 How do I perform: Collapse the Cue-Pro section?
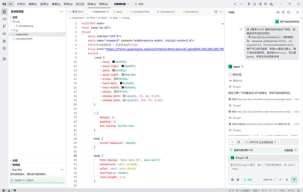pos(11,170)
